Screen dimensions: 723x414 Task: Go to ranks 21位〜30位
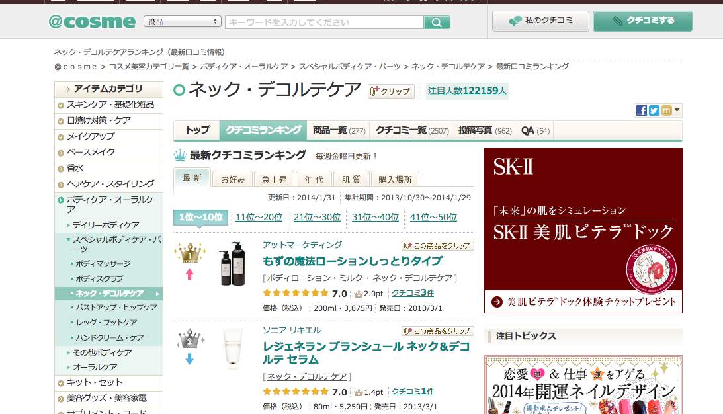click(317, 217)
